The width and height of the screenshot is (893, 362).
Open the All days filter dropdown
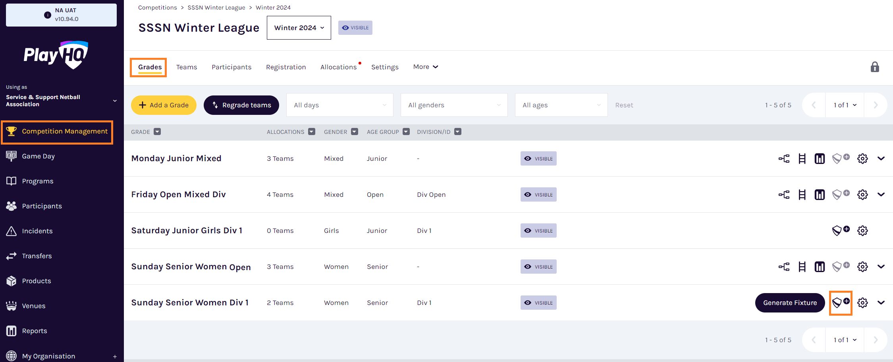coord(340,105)
